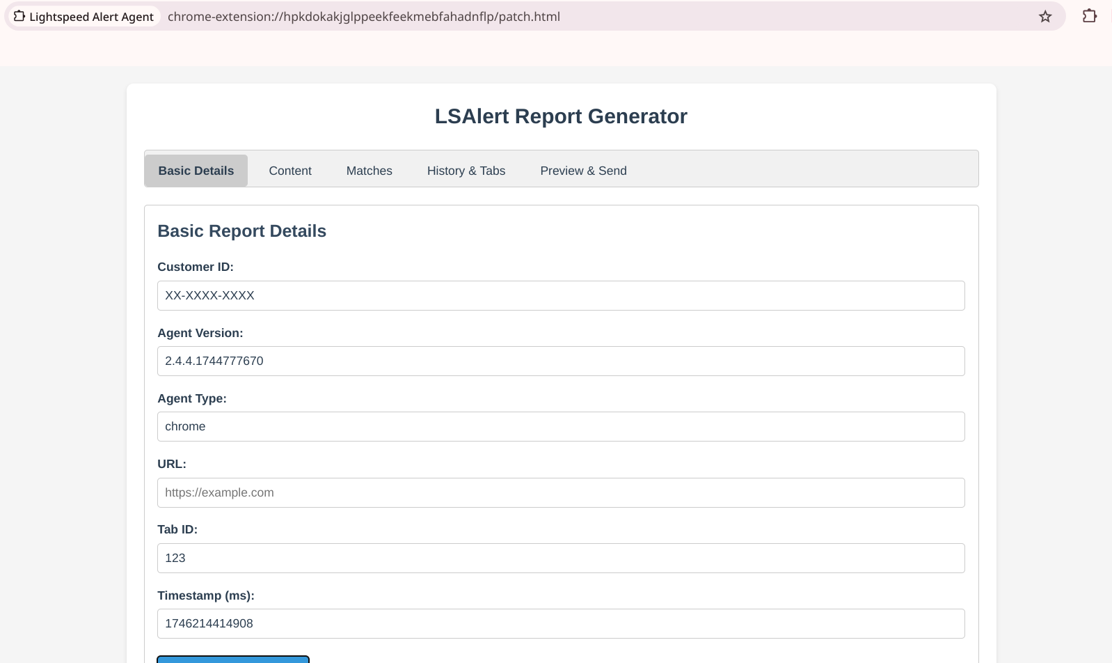Click the Agent Type field
The height and width of the screenshot is (663, 1112).
coord(561,426)
